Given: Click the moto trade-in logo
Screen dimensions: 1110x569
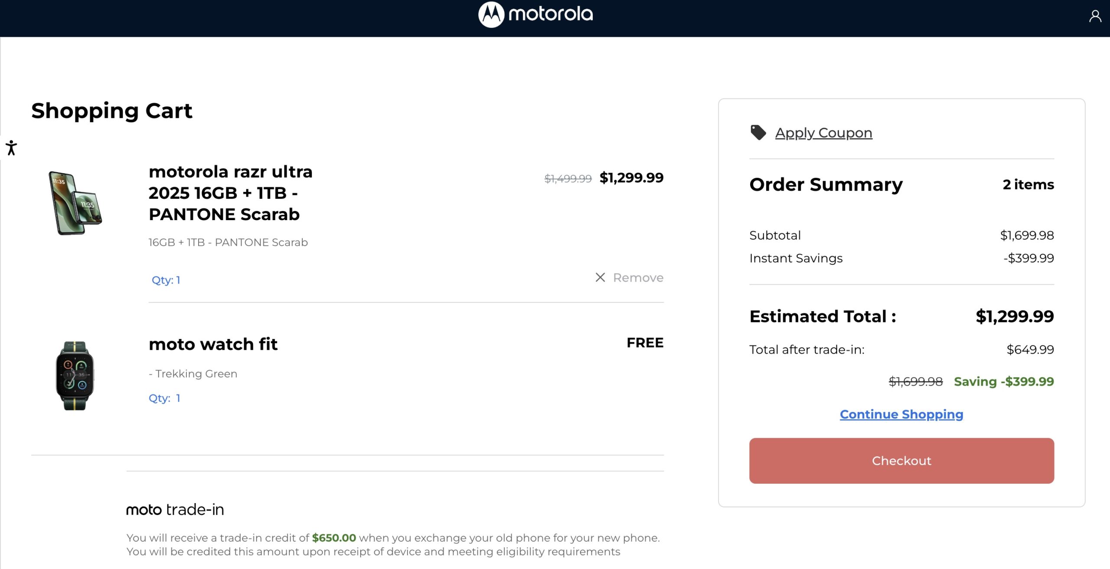Looking at the screenshot, I should [175, 510].
